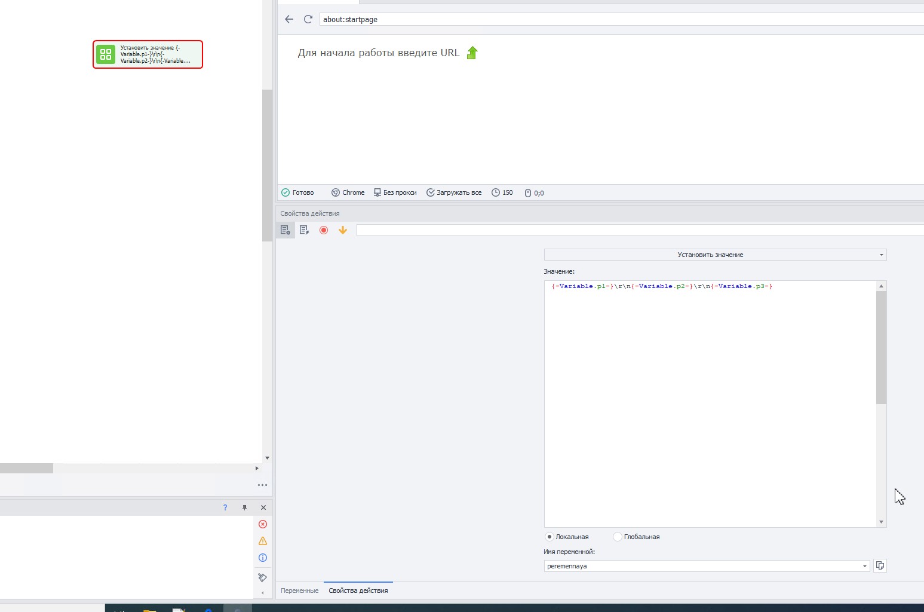Open the action settings list icon
Image resolution: width=924 pixels, height=612 pixels.
[286, 230]
